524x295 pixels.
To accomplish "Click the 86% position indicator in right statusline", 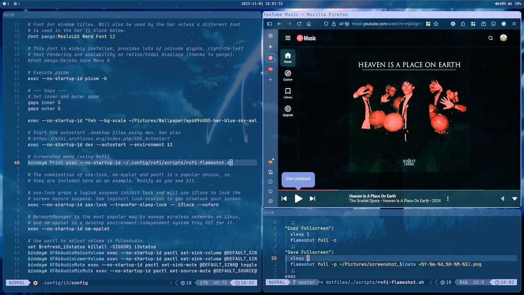I will click(463, 282).
